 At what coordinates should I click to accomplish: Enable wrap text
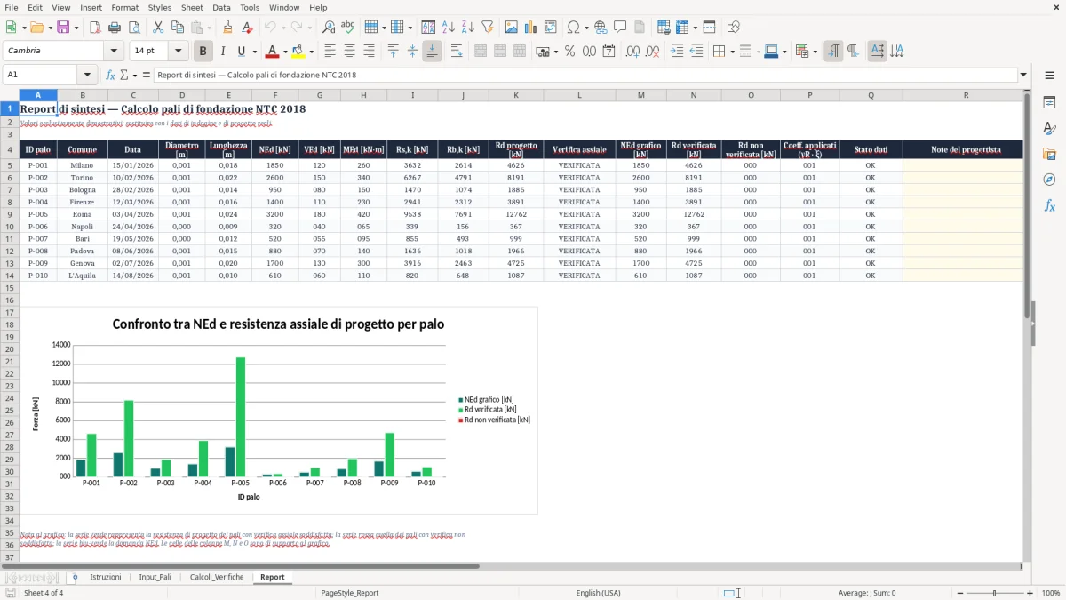pos(456,52)
